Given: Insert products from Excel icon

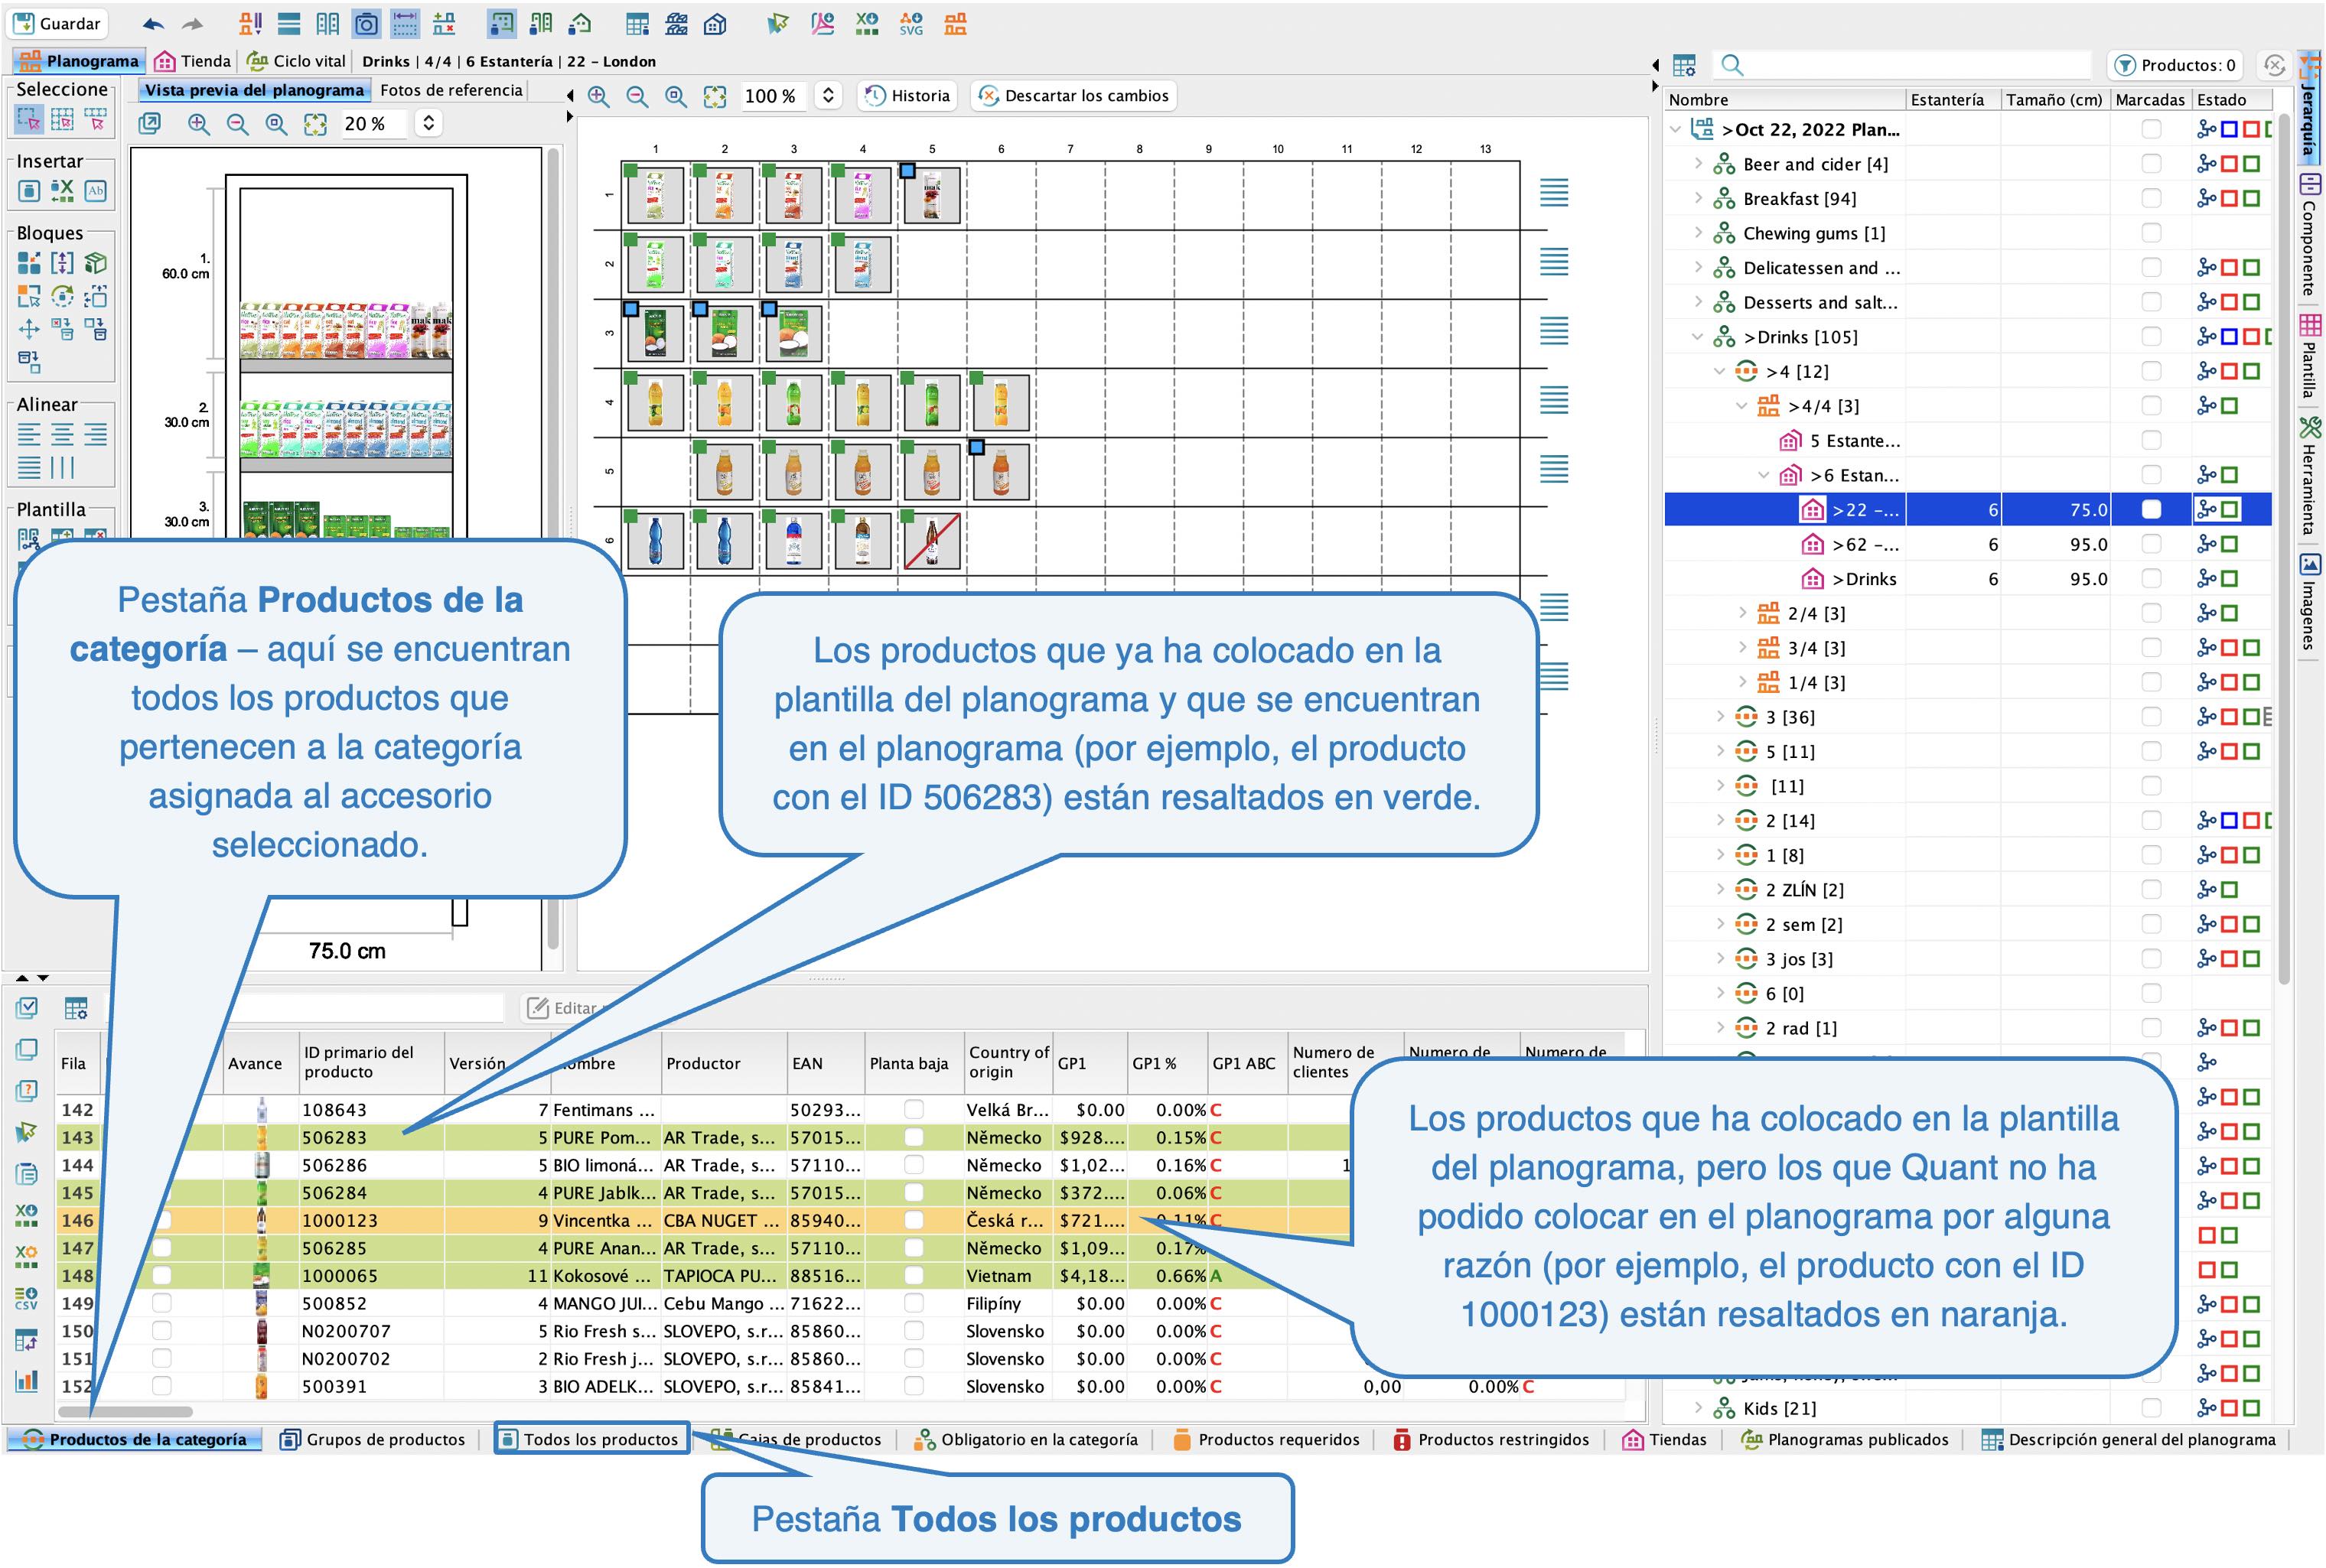Looking at the screenshot, I should point(62,190).
